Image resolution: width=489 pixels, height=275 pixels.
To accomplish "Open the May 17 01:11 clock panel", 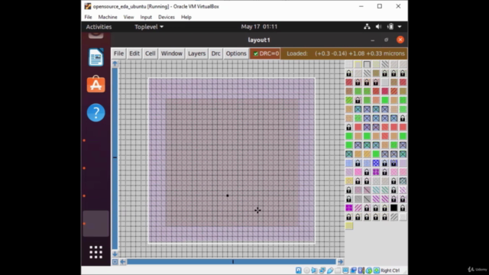I will 259,27.
